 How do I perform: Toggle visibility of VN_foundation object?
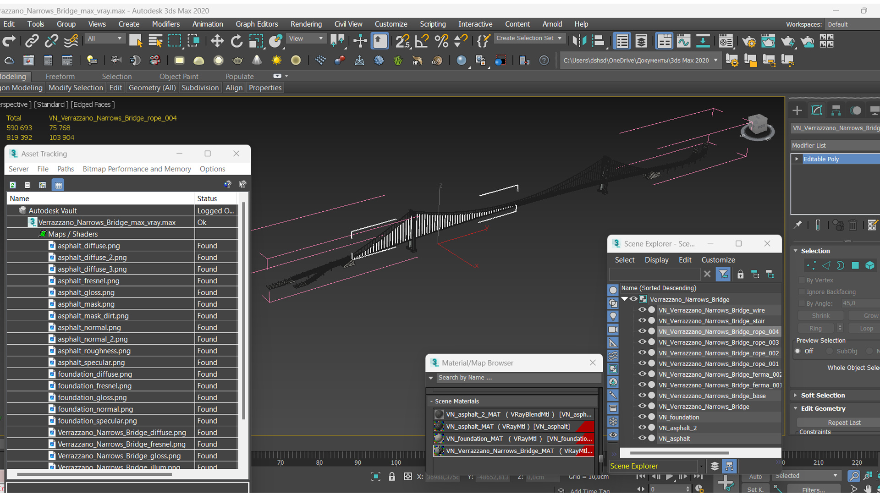click(x=642, y=417)
